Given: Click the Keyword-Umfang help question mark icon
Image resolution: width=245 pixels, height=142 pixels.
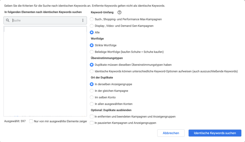Looking at the screenshot, I should pos(119,12).
